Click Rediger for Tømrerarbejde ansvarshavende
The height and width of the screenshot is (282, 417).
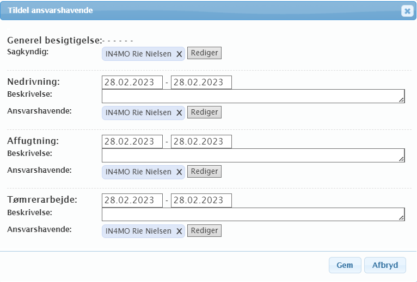204,230
